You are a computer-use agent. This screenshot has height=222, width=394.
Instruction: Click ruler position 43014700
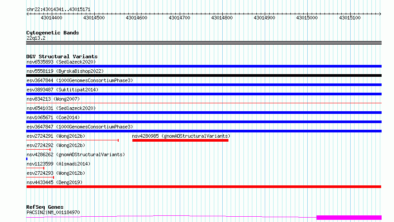(x=179, y=18)
